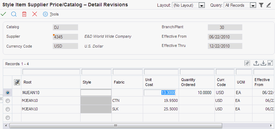Click the SLK fabric cell
The image size is (275, 129).
pyautogui.click(x=127, y=109)
